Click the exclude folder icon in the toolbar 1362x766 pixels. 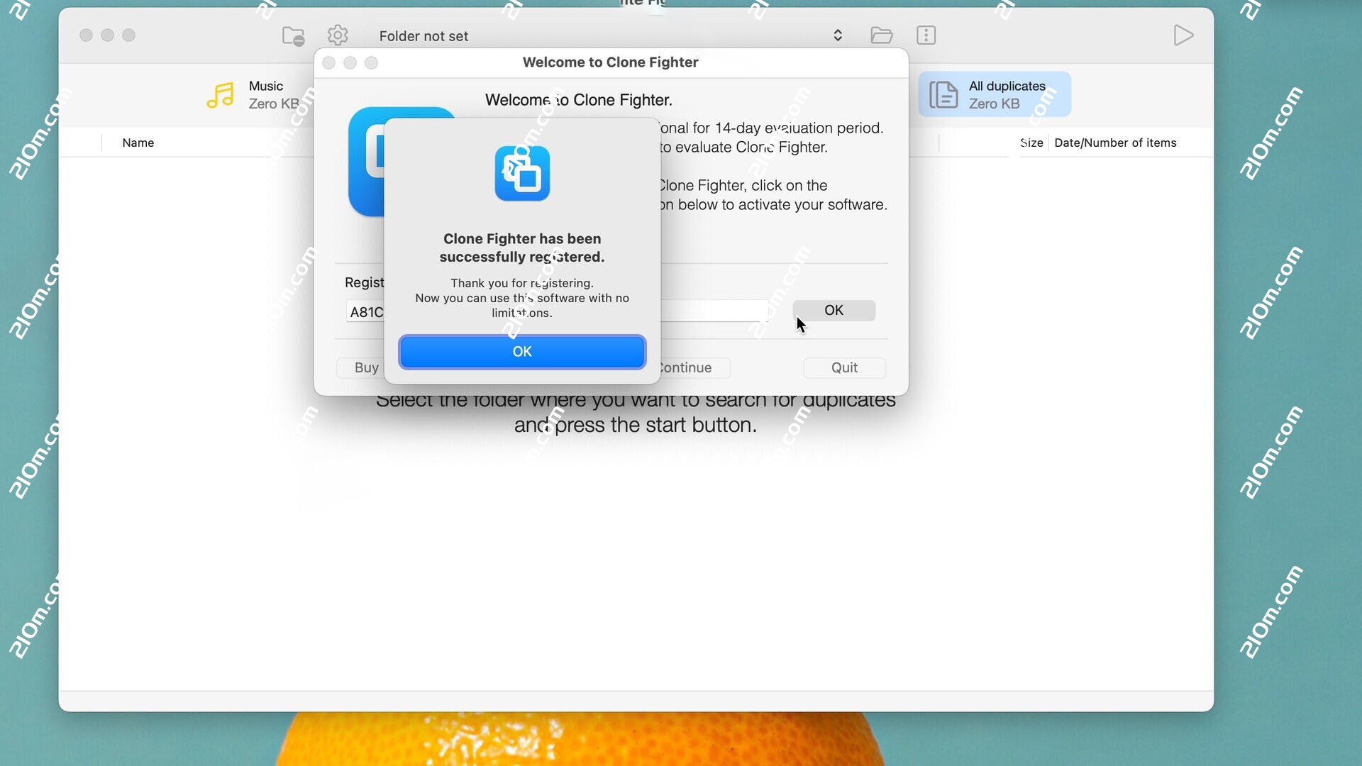pyautogui.click(x=293, y=35)
